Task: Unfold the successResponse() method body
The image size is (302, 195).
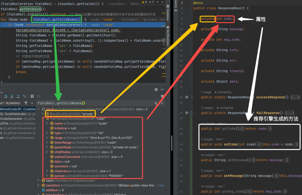Action: pyautogui.click(x=295, y=97)
